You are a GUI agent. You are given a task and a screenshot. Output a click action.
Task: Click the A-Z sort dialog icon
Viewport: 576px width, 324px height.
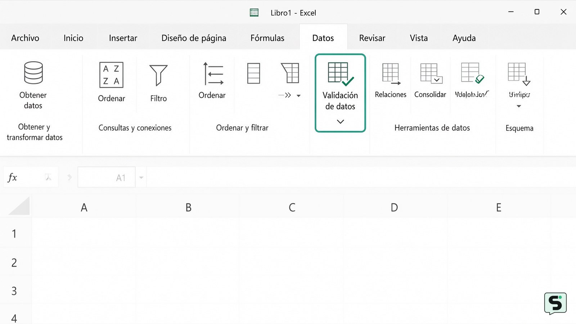point(111,75)
